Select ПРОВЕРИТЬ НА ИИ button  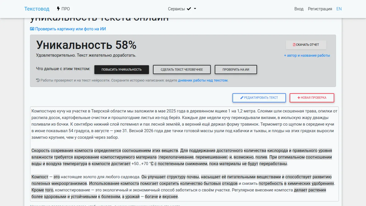coord(236,70)
